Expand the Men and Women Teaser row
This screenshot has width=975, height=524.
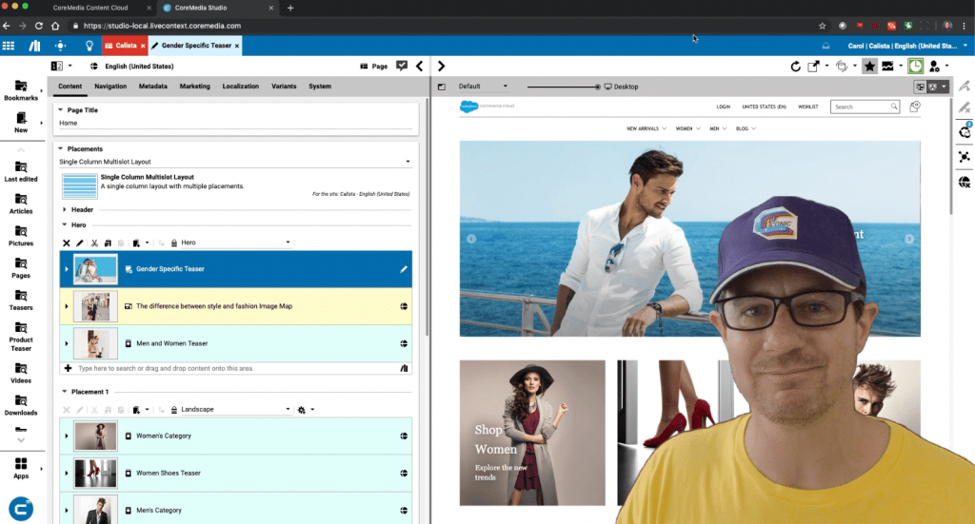(67, 343)
